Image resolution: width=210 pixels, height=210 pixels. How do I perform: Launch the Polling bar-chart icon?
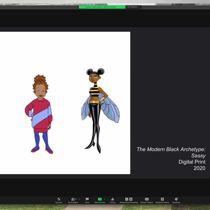pyautogui.click(x=112, y=199)
